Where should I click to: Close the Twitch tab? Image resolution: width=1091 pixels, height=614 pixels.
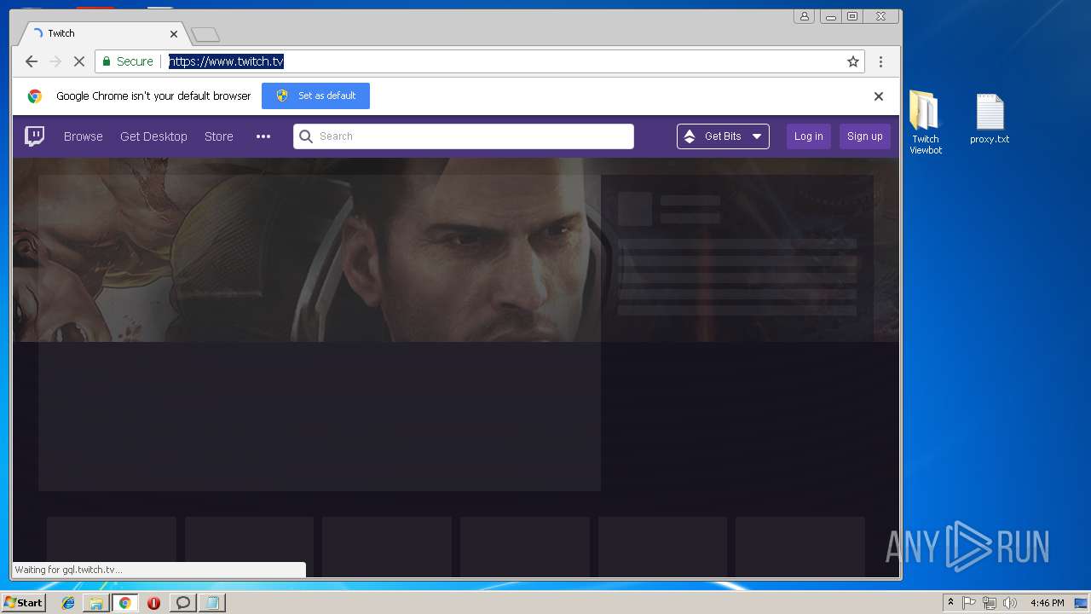tap(174, 34)
